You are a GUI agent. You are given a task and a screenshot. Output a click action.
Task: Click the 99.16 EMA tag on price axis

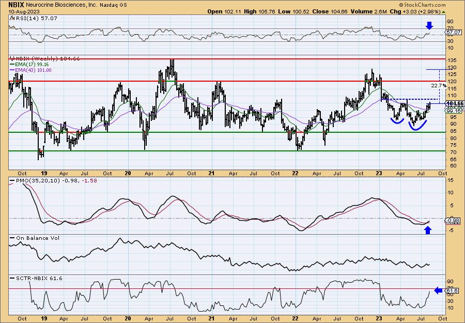pyautogui.click(x=454, y=111)
